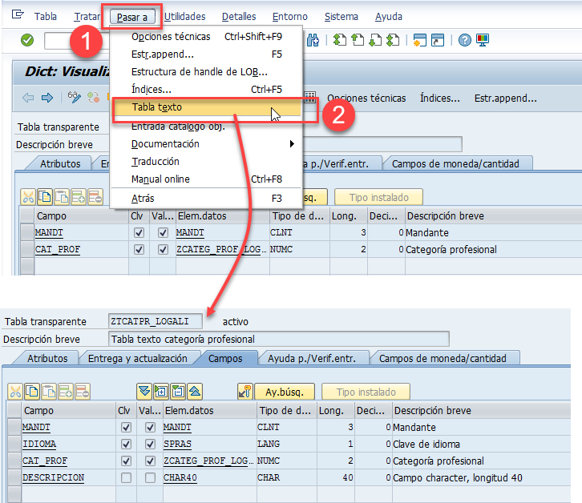Open the Pasar a menu

coord(132,17)
